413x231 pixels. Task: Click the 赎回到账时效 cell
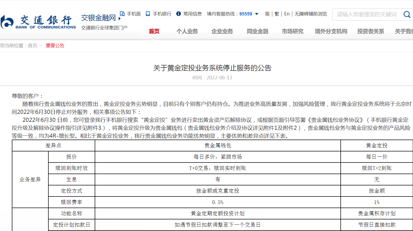[x=72, y=168]
